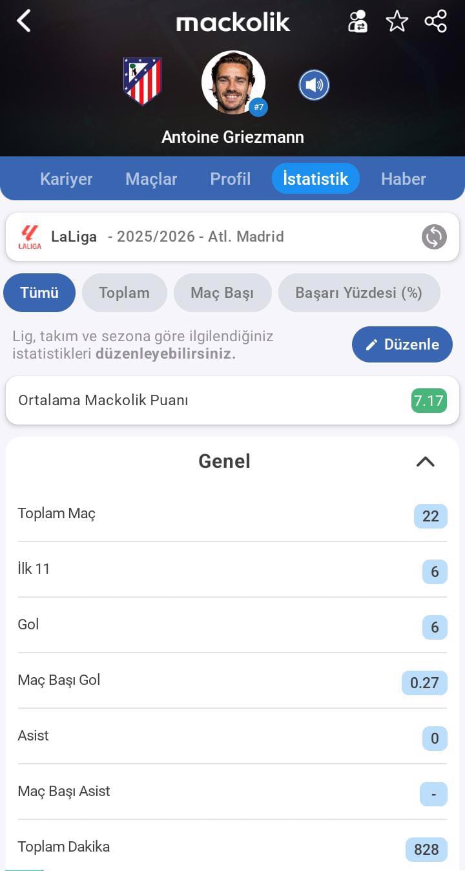Collapse the Genel section chevron
The width and height of the screenshot is (465, 871).
tap(425, 461)
